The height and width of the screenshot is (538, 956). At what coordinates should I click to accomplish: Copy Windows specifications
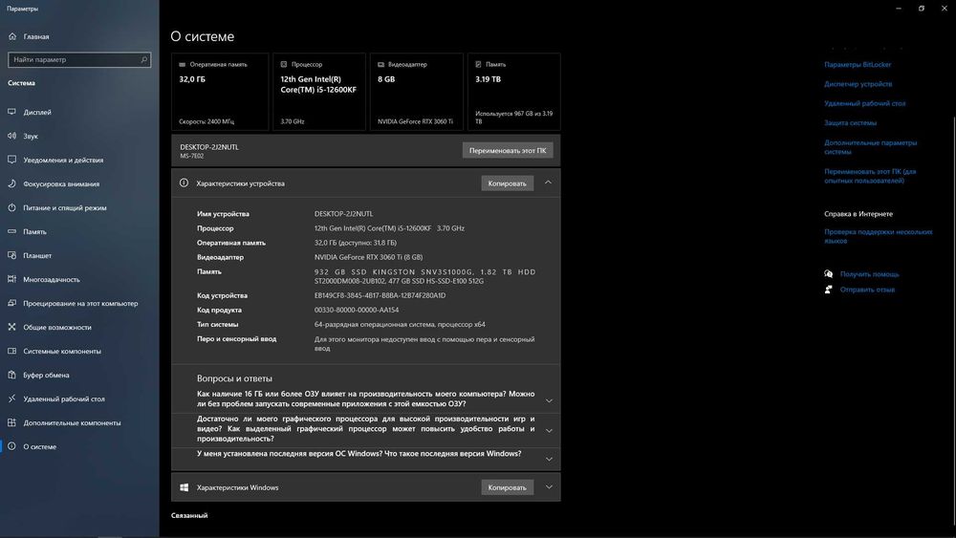point(508,487)
